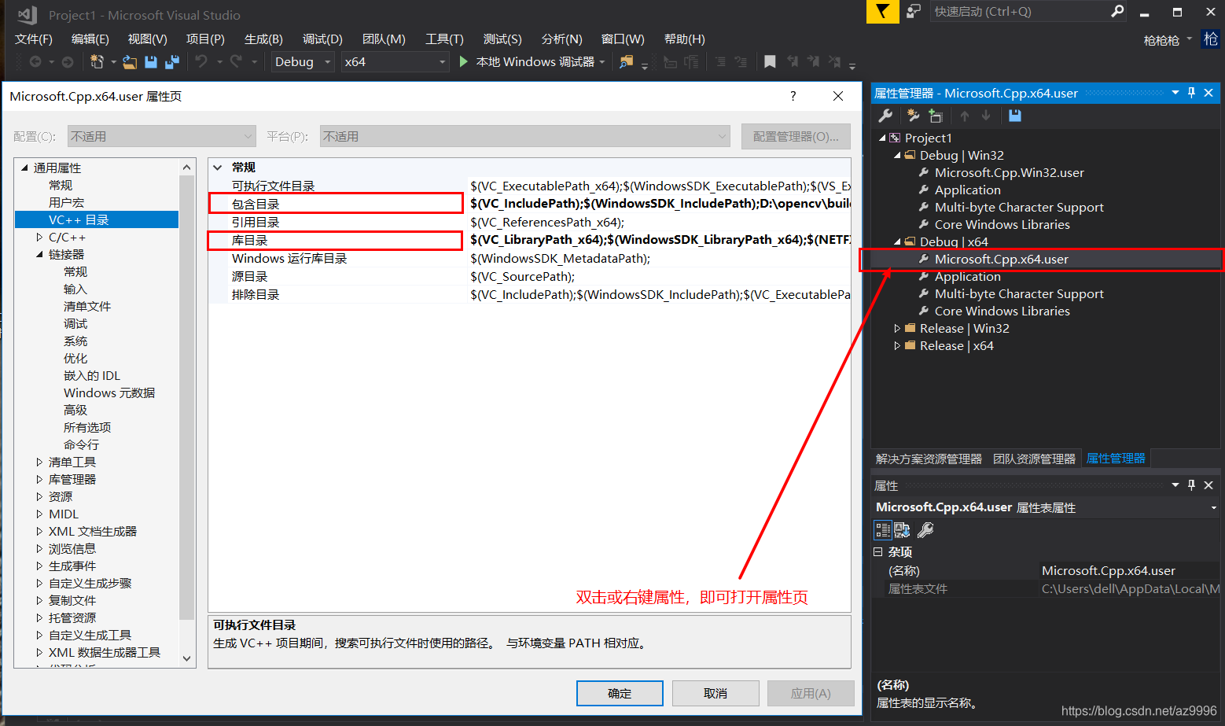The height and width of the screenshot is (726, 1225).
Task: Pin the 属性管理器 panel with the pin icon
Action: (x=1192, y=93)
